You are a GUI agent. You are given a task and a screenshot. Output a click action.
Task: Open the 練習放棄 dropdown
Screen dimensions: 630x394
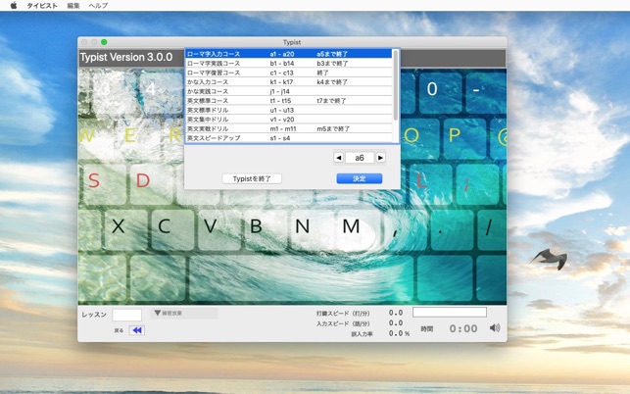[184, 314]
